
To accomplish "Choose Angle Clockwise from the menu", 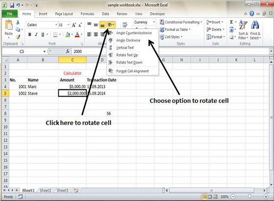I will (132, 40).
